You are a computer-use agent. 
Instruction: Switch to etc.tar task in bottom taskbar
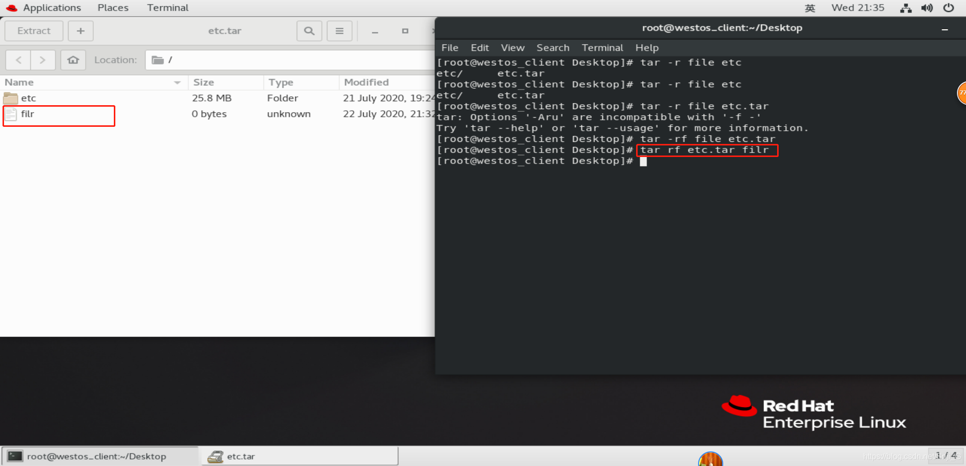[300, 456]
